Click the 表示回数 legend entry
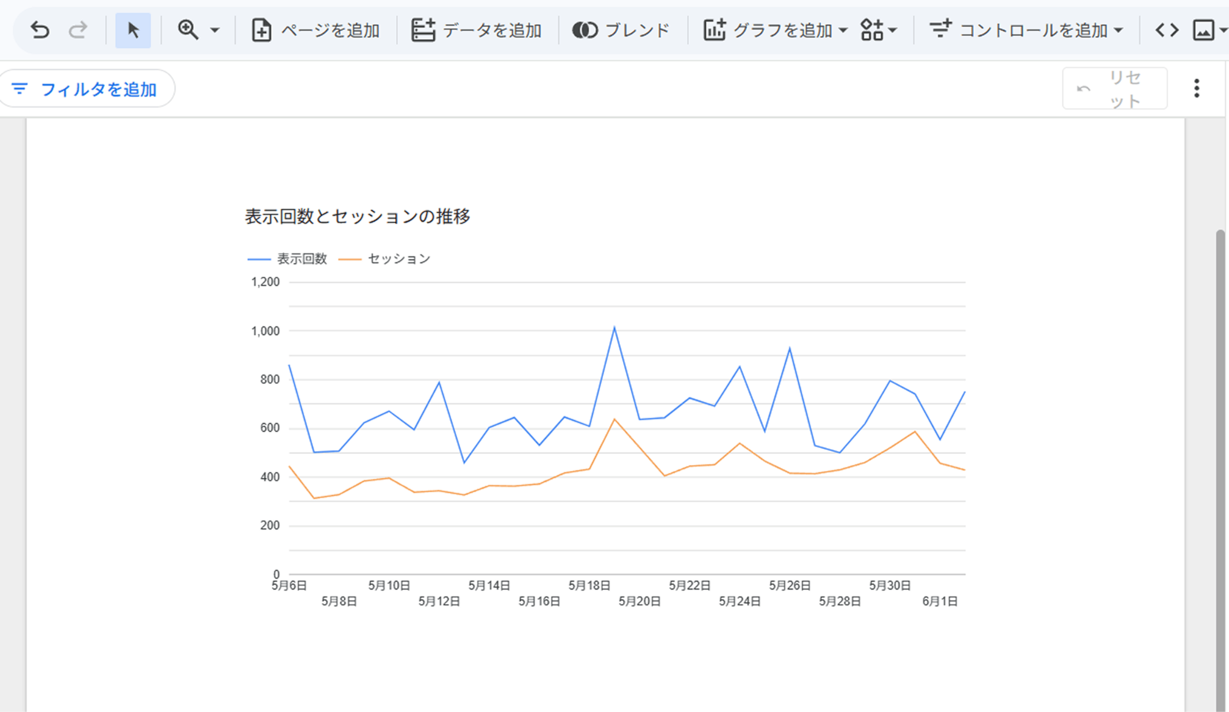Viewport: 1229px width, 712px height. (287, 259)
